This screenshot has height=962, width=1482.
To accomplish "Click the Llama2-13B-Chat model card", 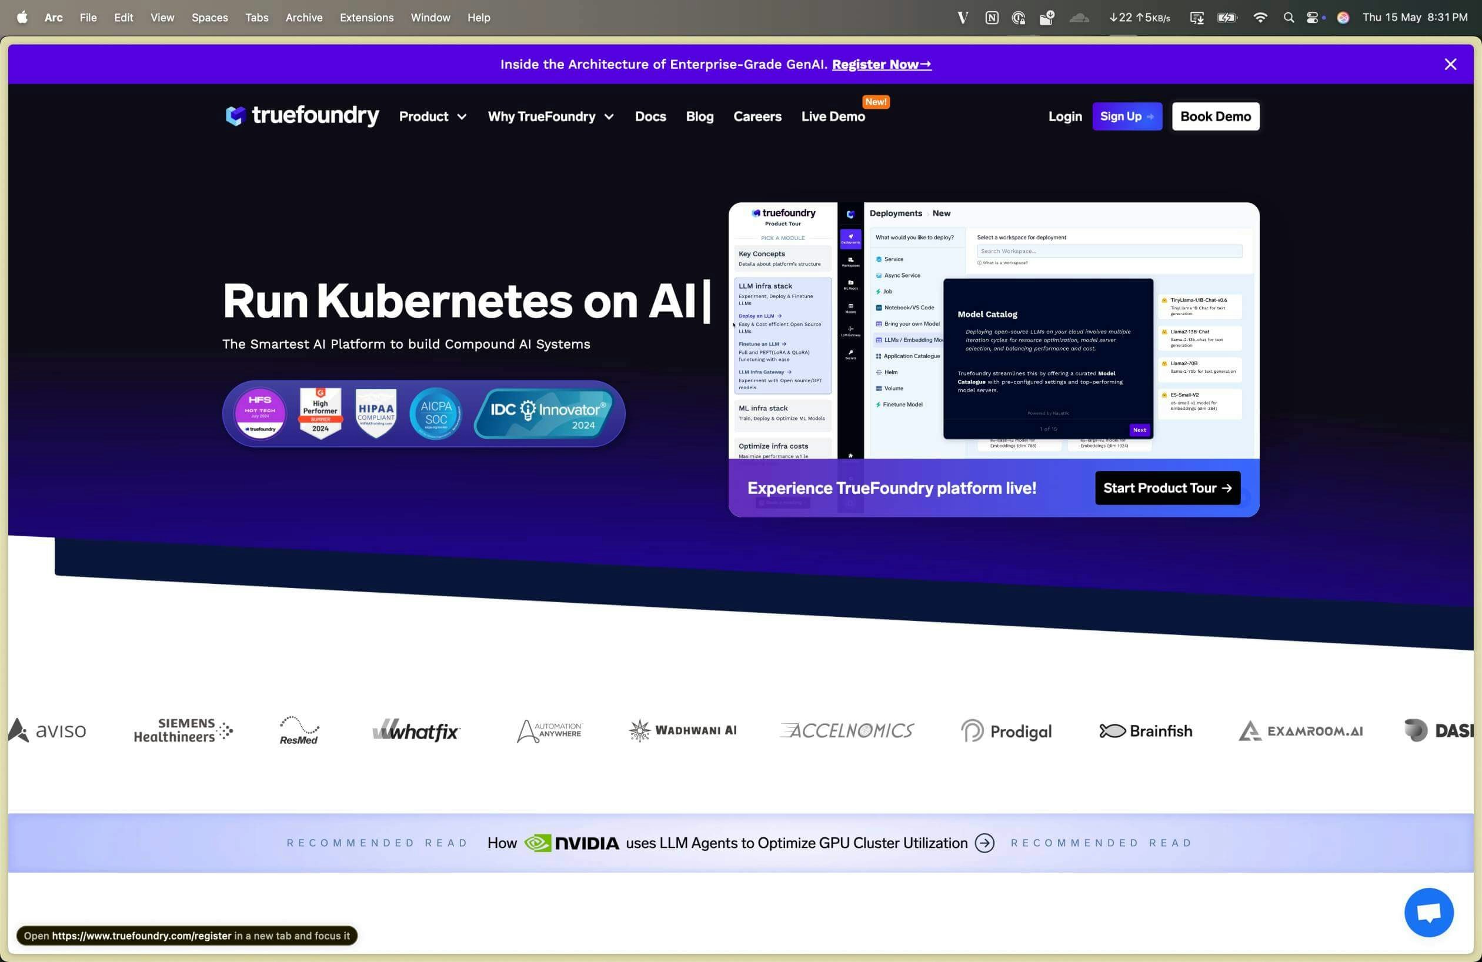I will (1200, 338).
